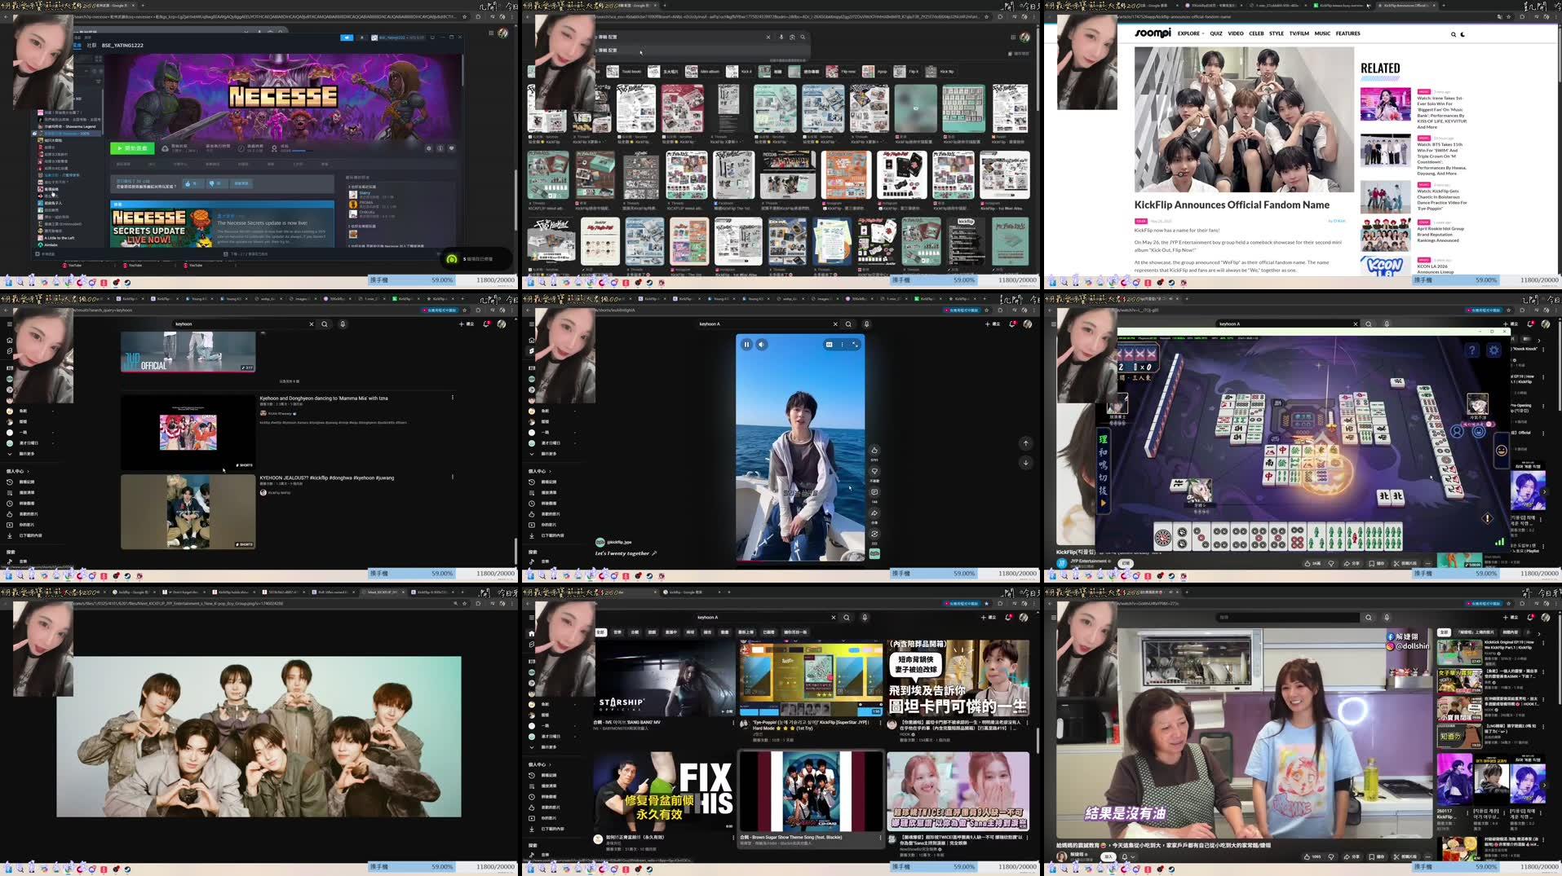Click the share arrow icon beside the Shorts player

(x=874, y=513)
